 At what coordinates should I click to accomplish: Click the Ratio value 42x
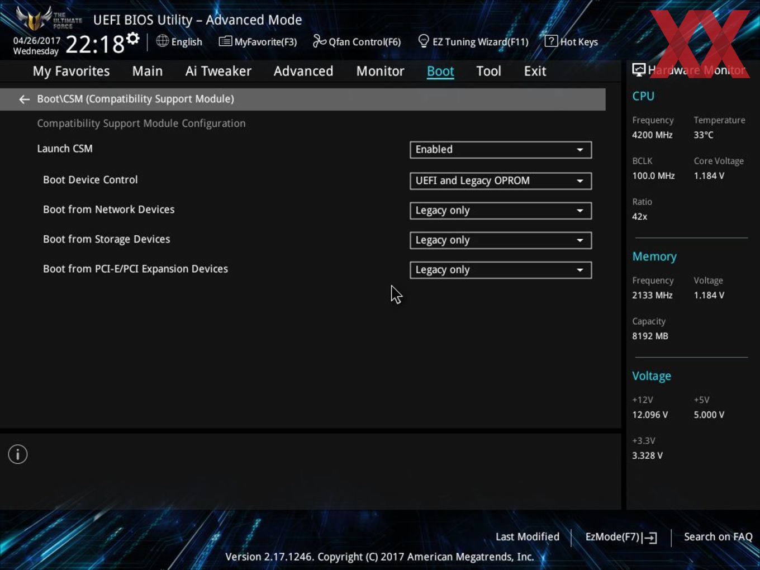tap(639, 216)
